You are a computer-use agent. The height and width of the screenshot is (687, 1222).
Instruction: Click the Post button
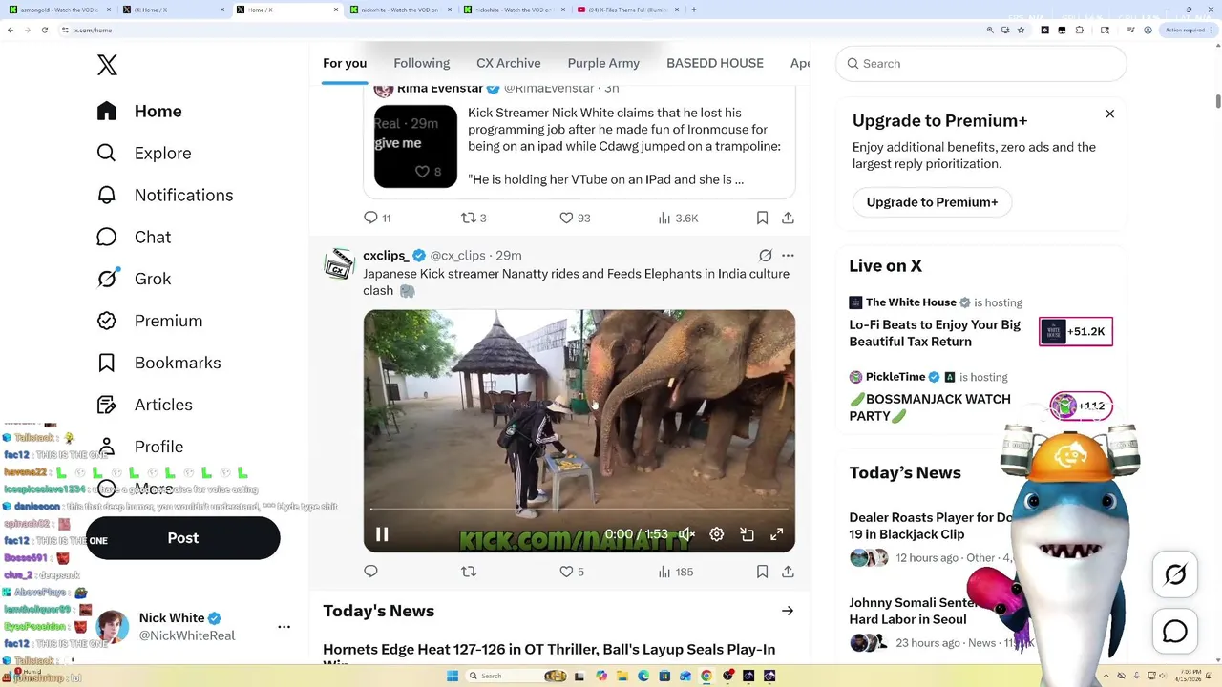pos(183,538)
